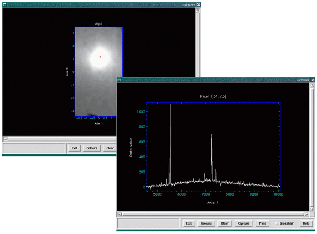Click the Capture button
Viewport: 317px width, 234px height.
244,223
